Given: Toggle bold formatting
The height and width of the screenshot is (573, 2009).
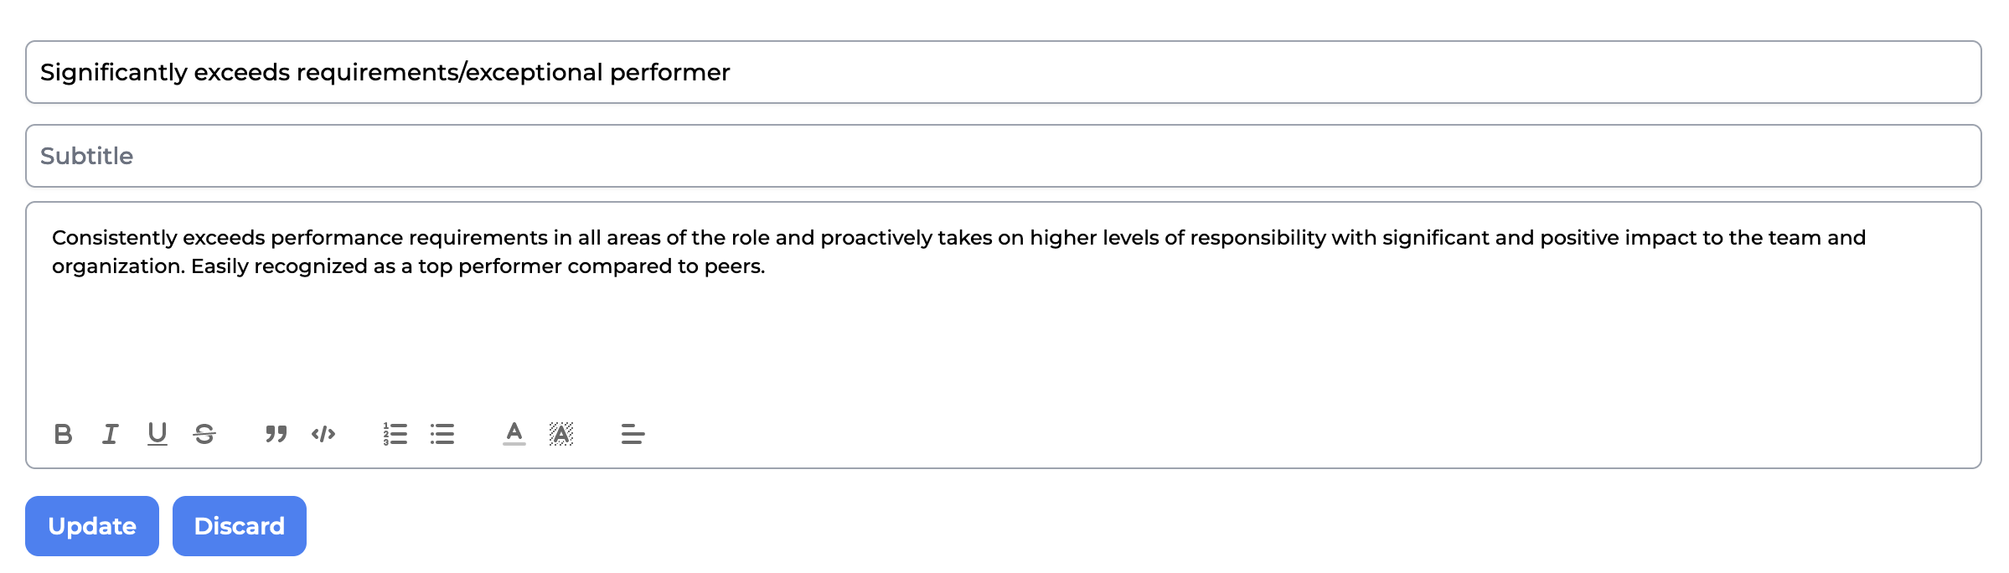Looking at the screenshot, I should point(63,434).
